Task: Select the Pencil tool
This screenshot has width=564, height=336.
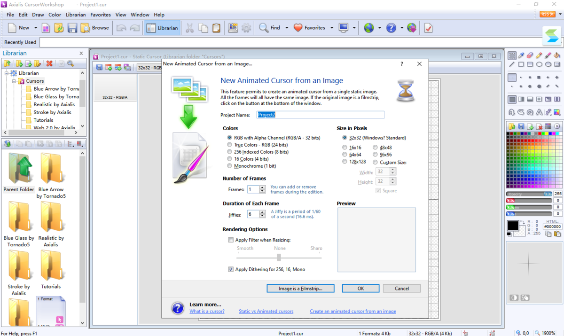Action: [x=539, y=55]
